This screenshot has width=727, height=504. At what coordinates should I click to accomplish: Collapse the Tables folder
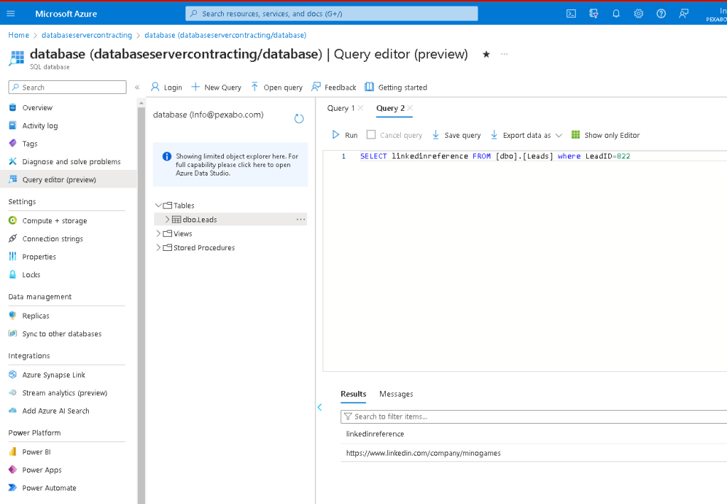coord(158,205)
